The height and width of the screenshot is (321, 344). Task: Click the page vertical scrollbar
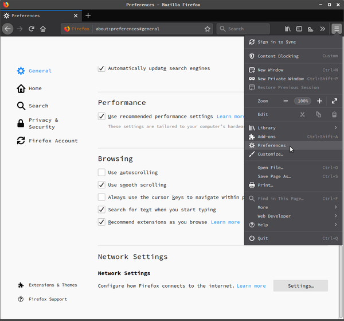click(x=341, y=281)
